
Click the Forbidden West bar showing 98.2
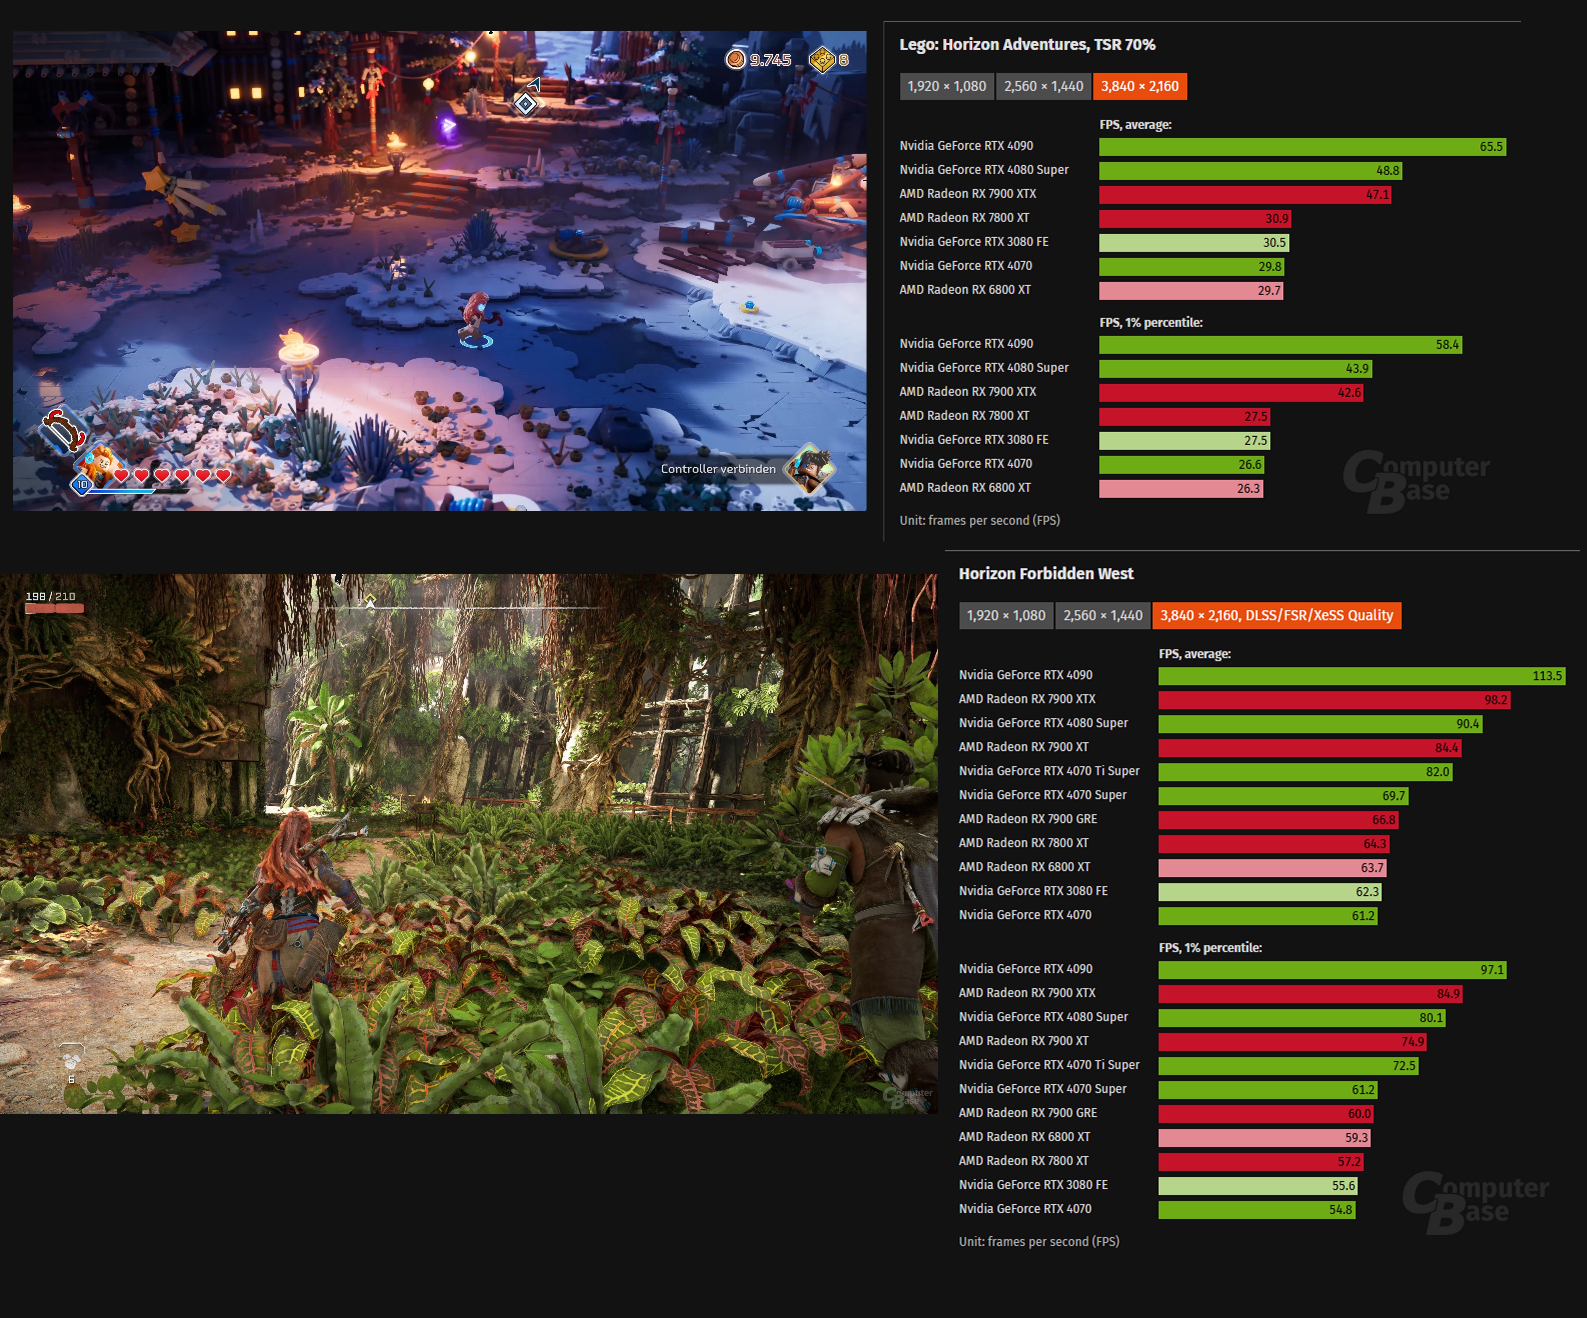point(1335,700)
